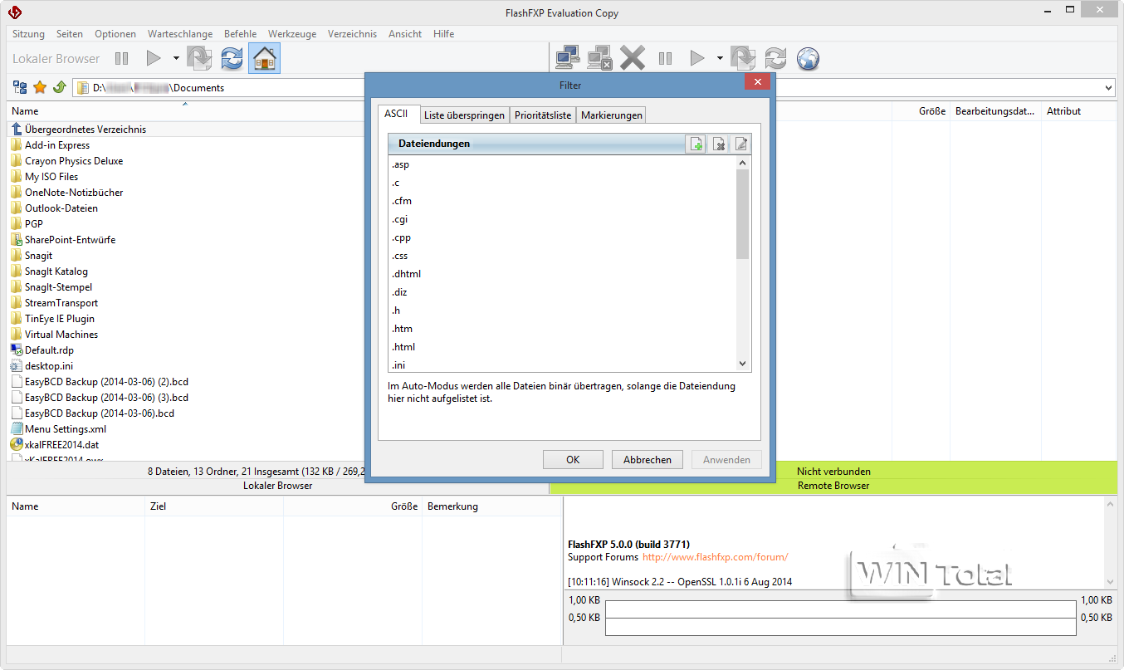1124x670 pixels.
Task: Click the remote refresh icon
Action: point(775,58)
